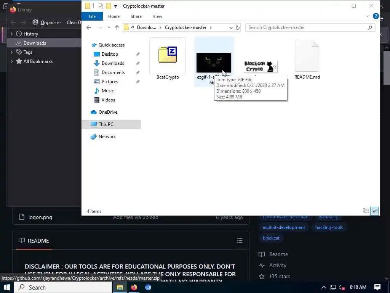This screenshot has height=293, width=390.
Task: Open the Quick Access Toolbar customize dropdown
Action: pos(116,6)
